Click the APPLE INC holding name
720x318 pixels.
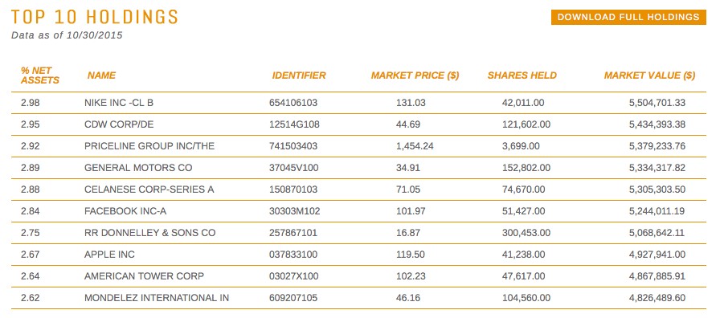109,255
